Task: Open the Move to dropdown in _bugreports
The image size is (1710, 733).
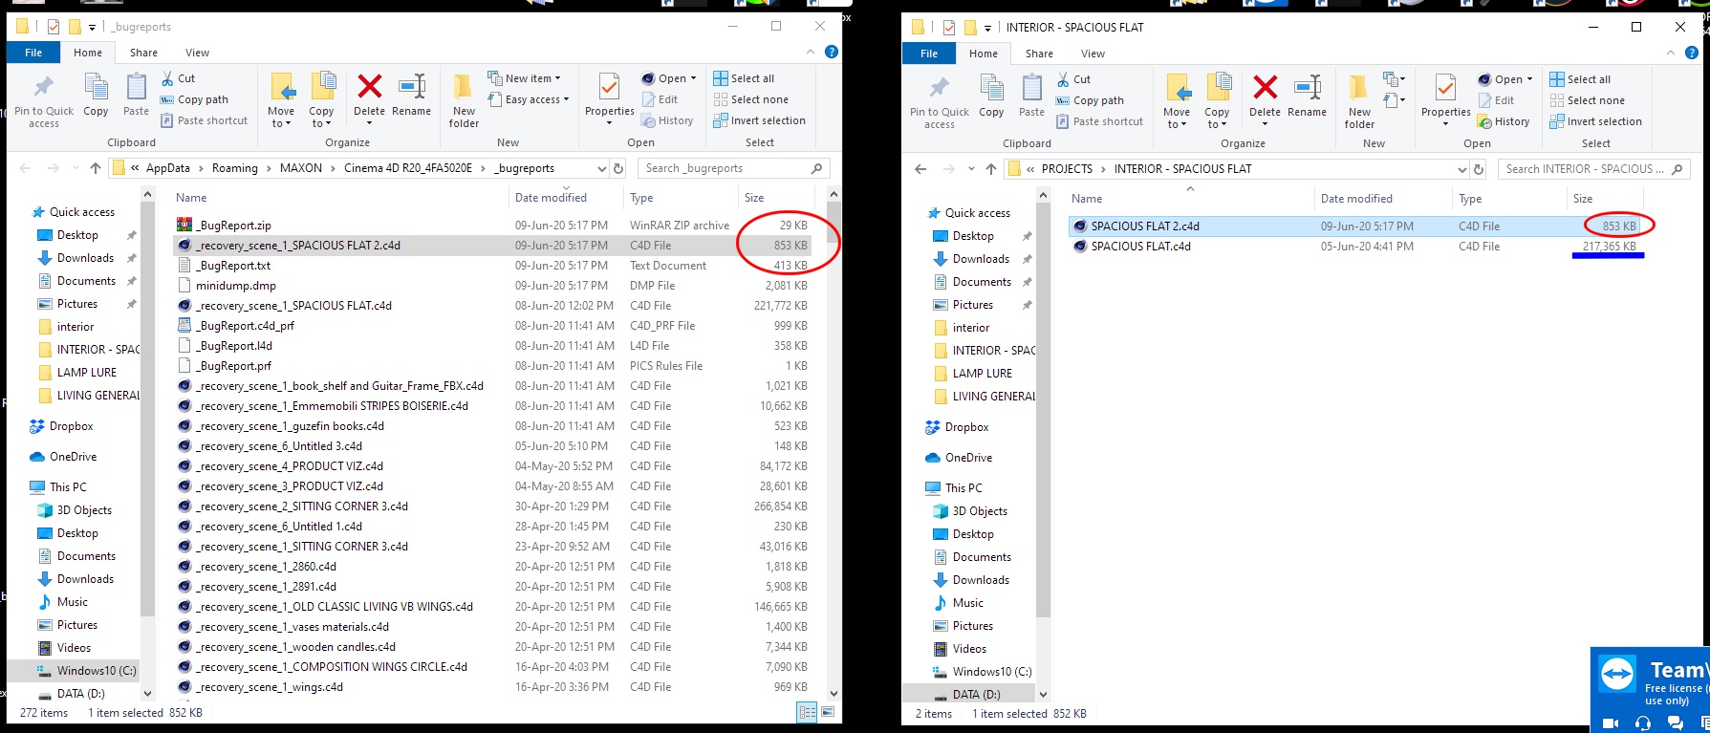Action: coord(281,123)
